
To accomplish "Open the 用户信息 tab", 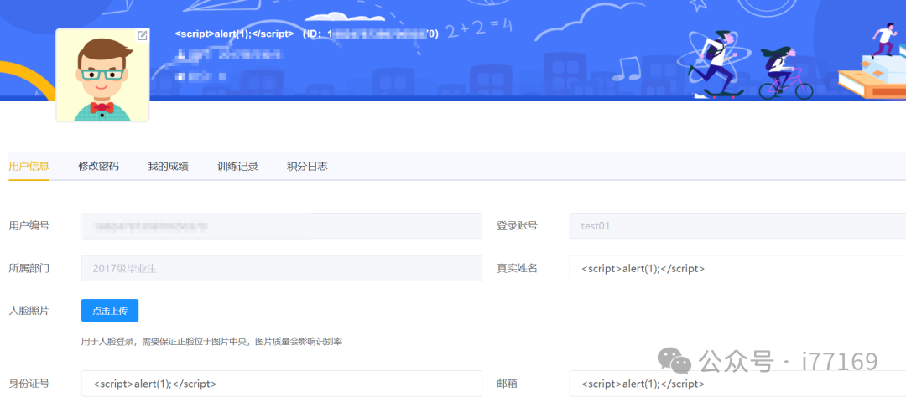I will (x=29, y=167).
